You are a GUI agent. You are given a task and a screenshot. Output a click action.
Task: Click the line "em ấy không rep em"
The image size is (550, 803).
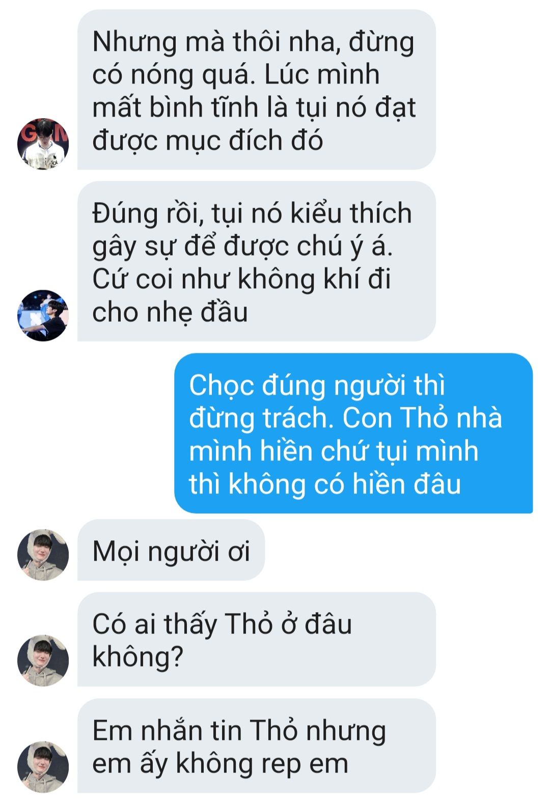pos(220,764)
